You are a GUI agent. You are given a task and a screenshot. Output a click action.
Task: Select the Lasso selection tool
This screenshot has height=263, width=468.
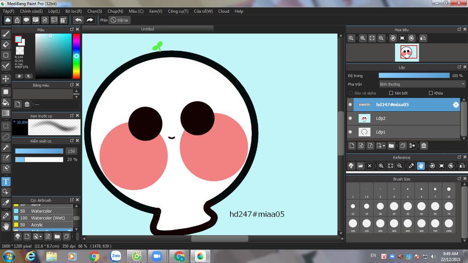(5, 137)
